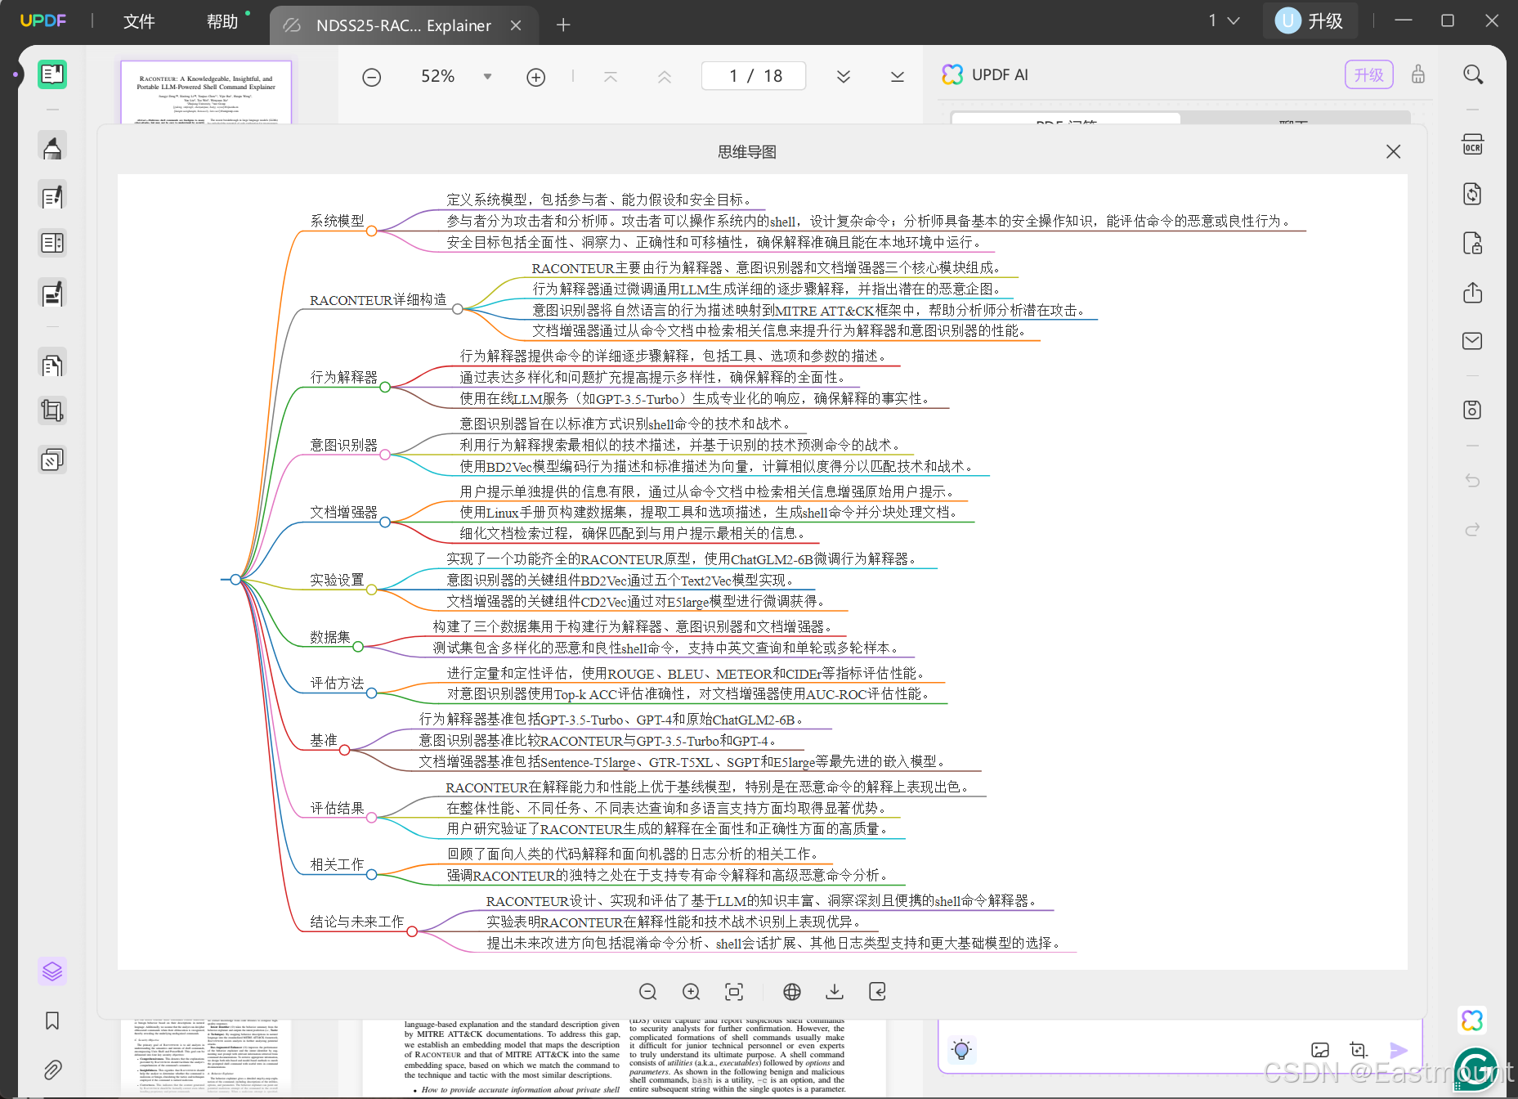This screenshot has width=1518, height=1099.
Task: Select the 相关工作 mind map node
Action: (x=337, y=864)
